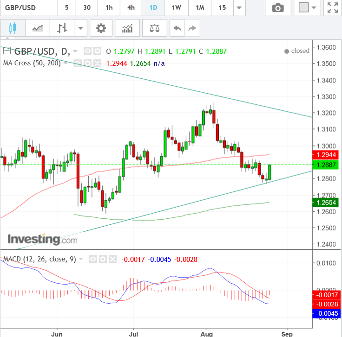Viewport: 342px width, 337px height.
Task: Open the indicators chart icon
Action: pos(127,28)
